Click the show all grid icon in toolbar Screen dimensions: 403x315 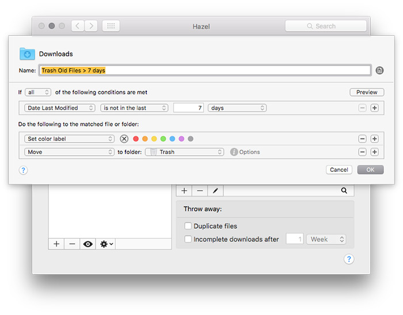click(x=111, y=26)
